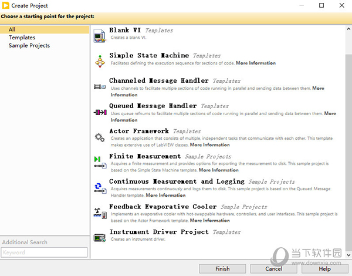Click 'Creates an instrument driver.' description
Image resolution: width=352 pixels, height=276 pixels.
click(x=138, y=240)
